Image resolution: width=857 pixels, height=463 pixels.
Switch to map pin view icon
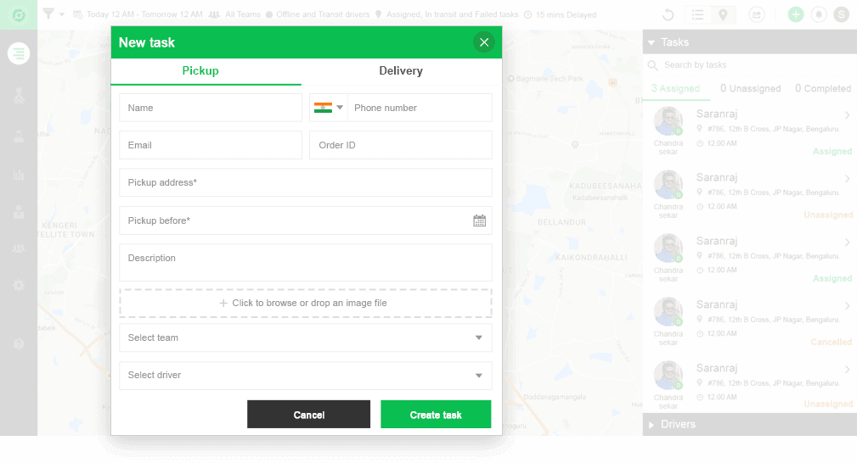click(723, 14)
